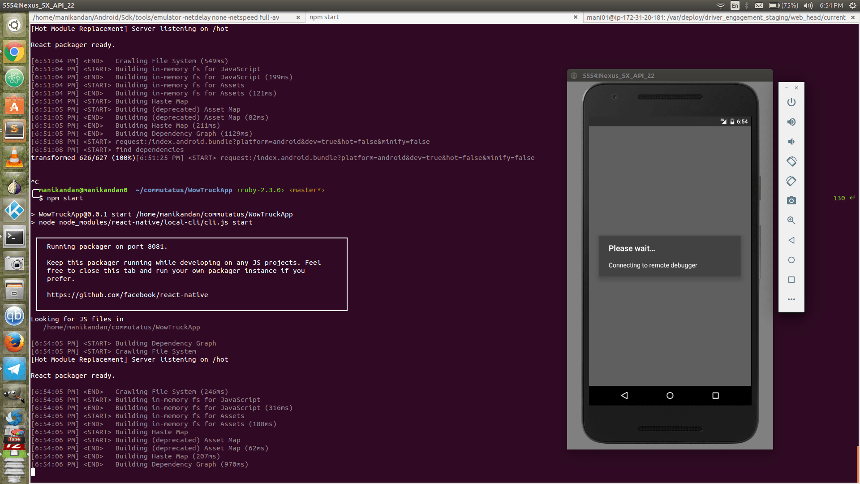Switch to the npm start terminal tab
The width and height of the screenshot is (860, 484).
[x=324, y=17]
